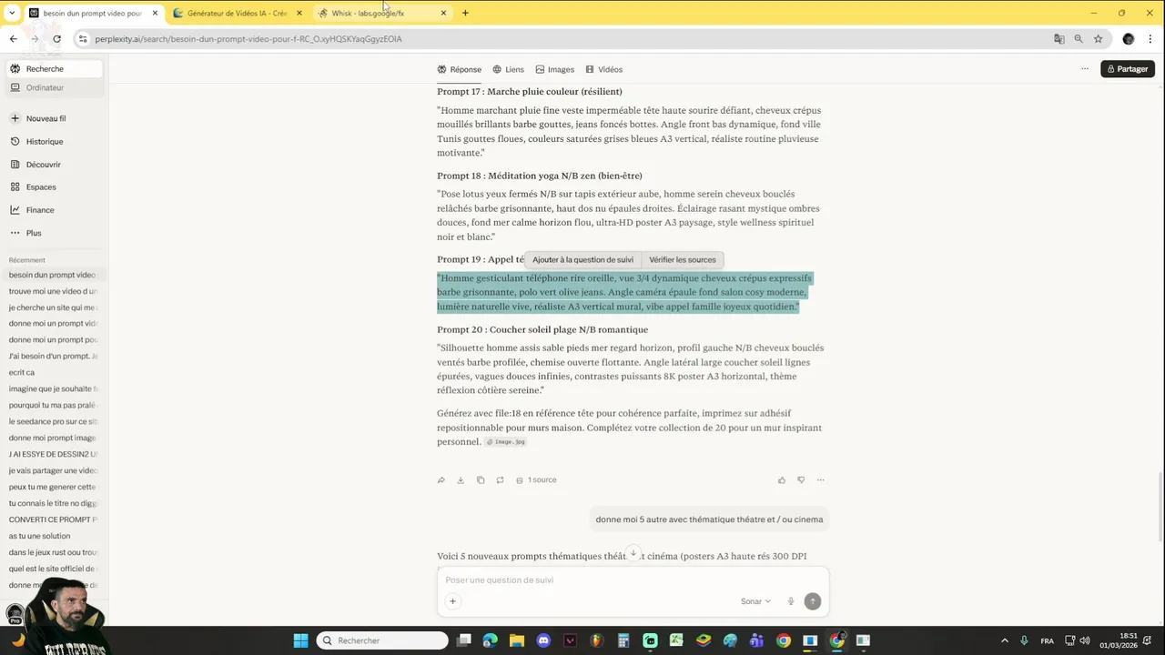
Task: Open Discord from the taskbar
Action: pos(543,640)
